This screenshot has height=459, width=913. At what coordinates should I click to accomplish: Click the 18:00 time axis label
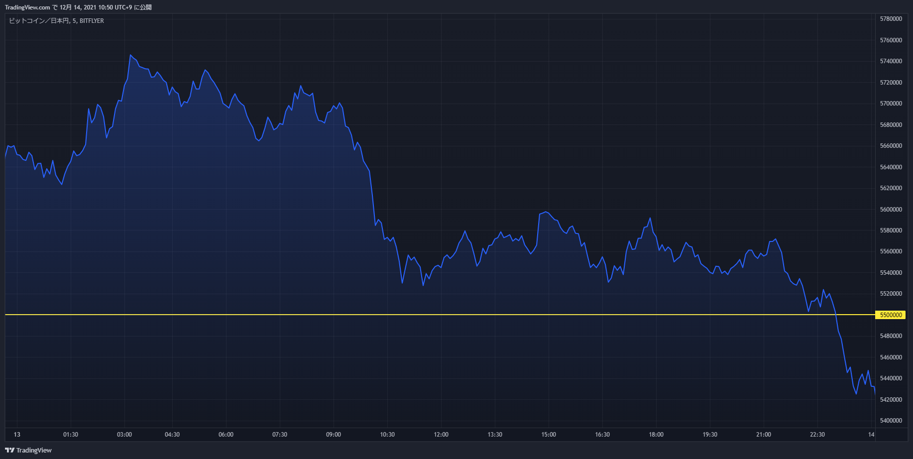coord(656,435)
